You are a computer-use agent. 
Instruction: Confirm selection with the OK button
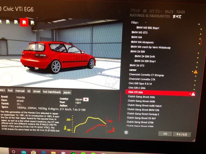click(x=165, y=134)
